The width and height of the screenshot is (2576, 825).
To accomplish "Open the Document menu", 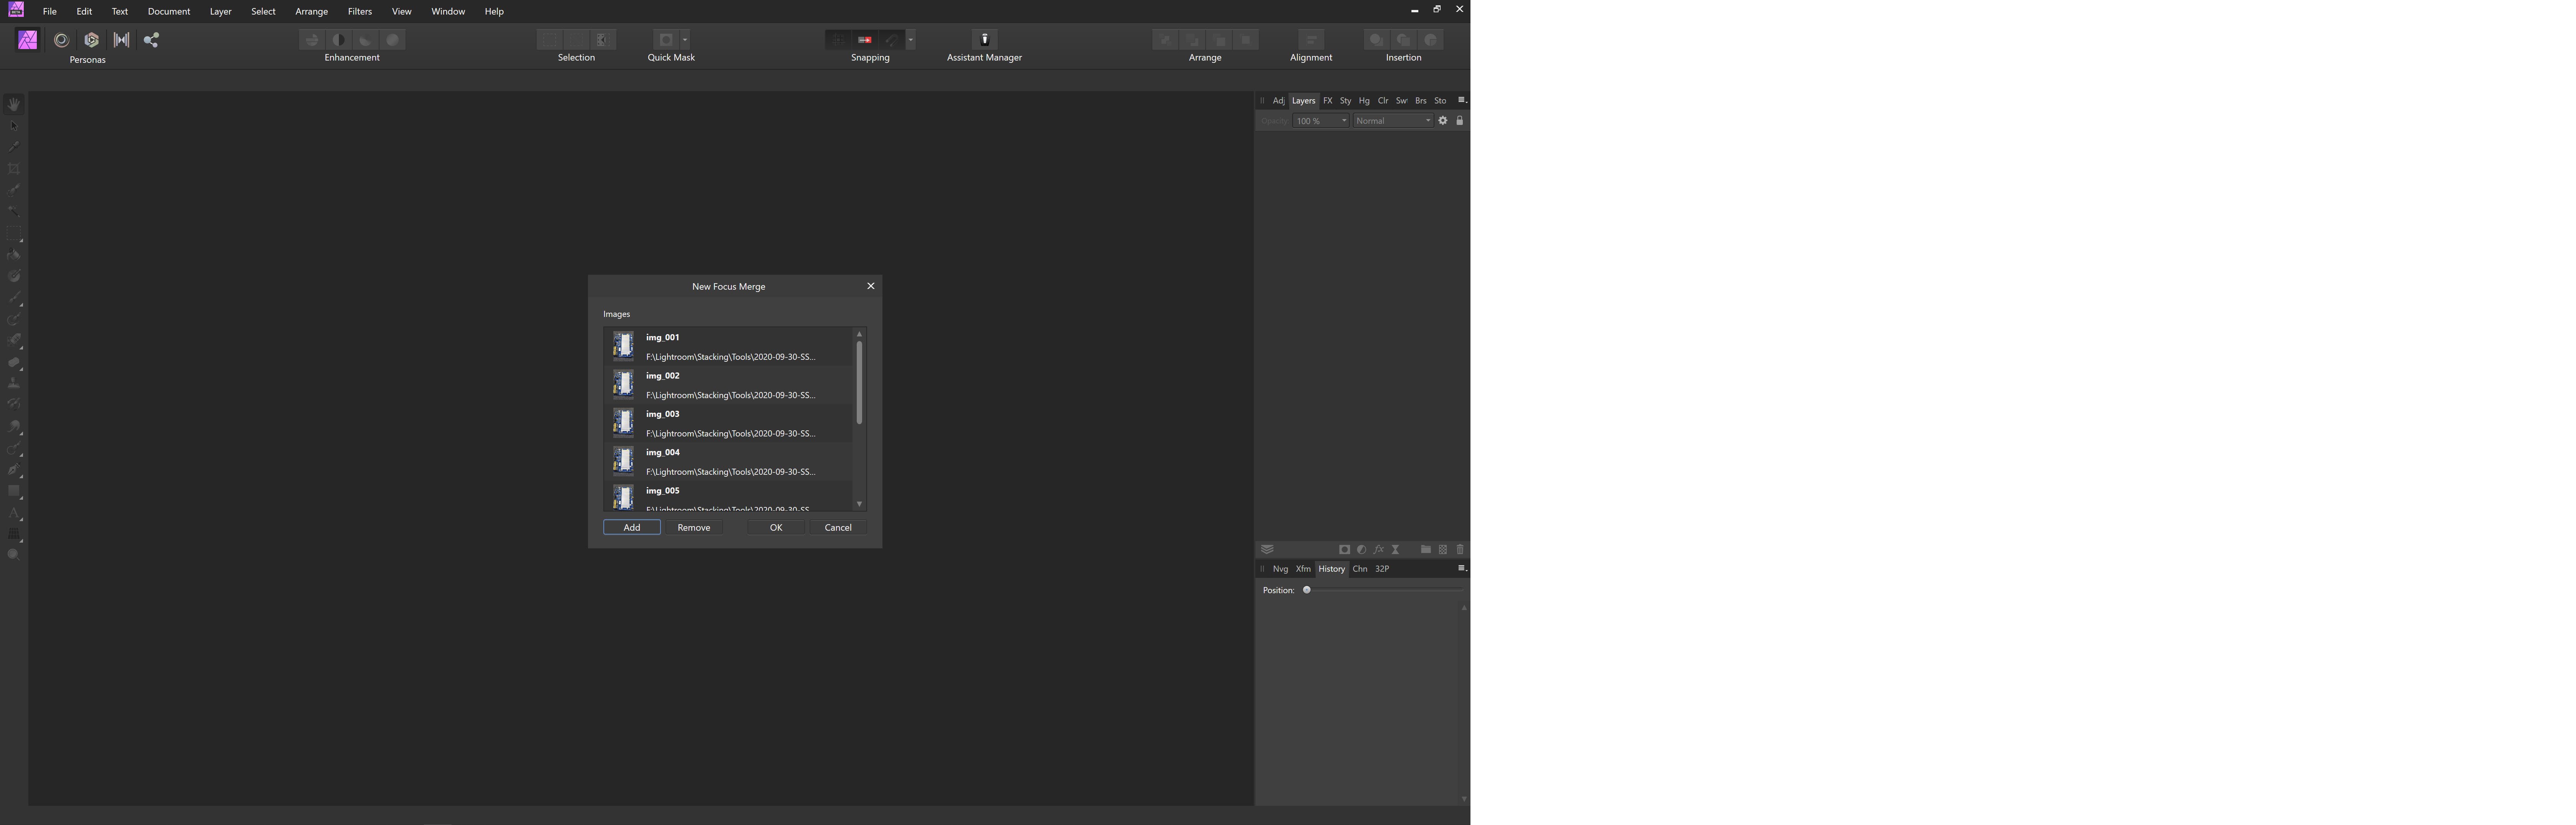I will pos(169,11).
